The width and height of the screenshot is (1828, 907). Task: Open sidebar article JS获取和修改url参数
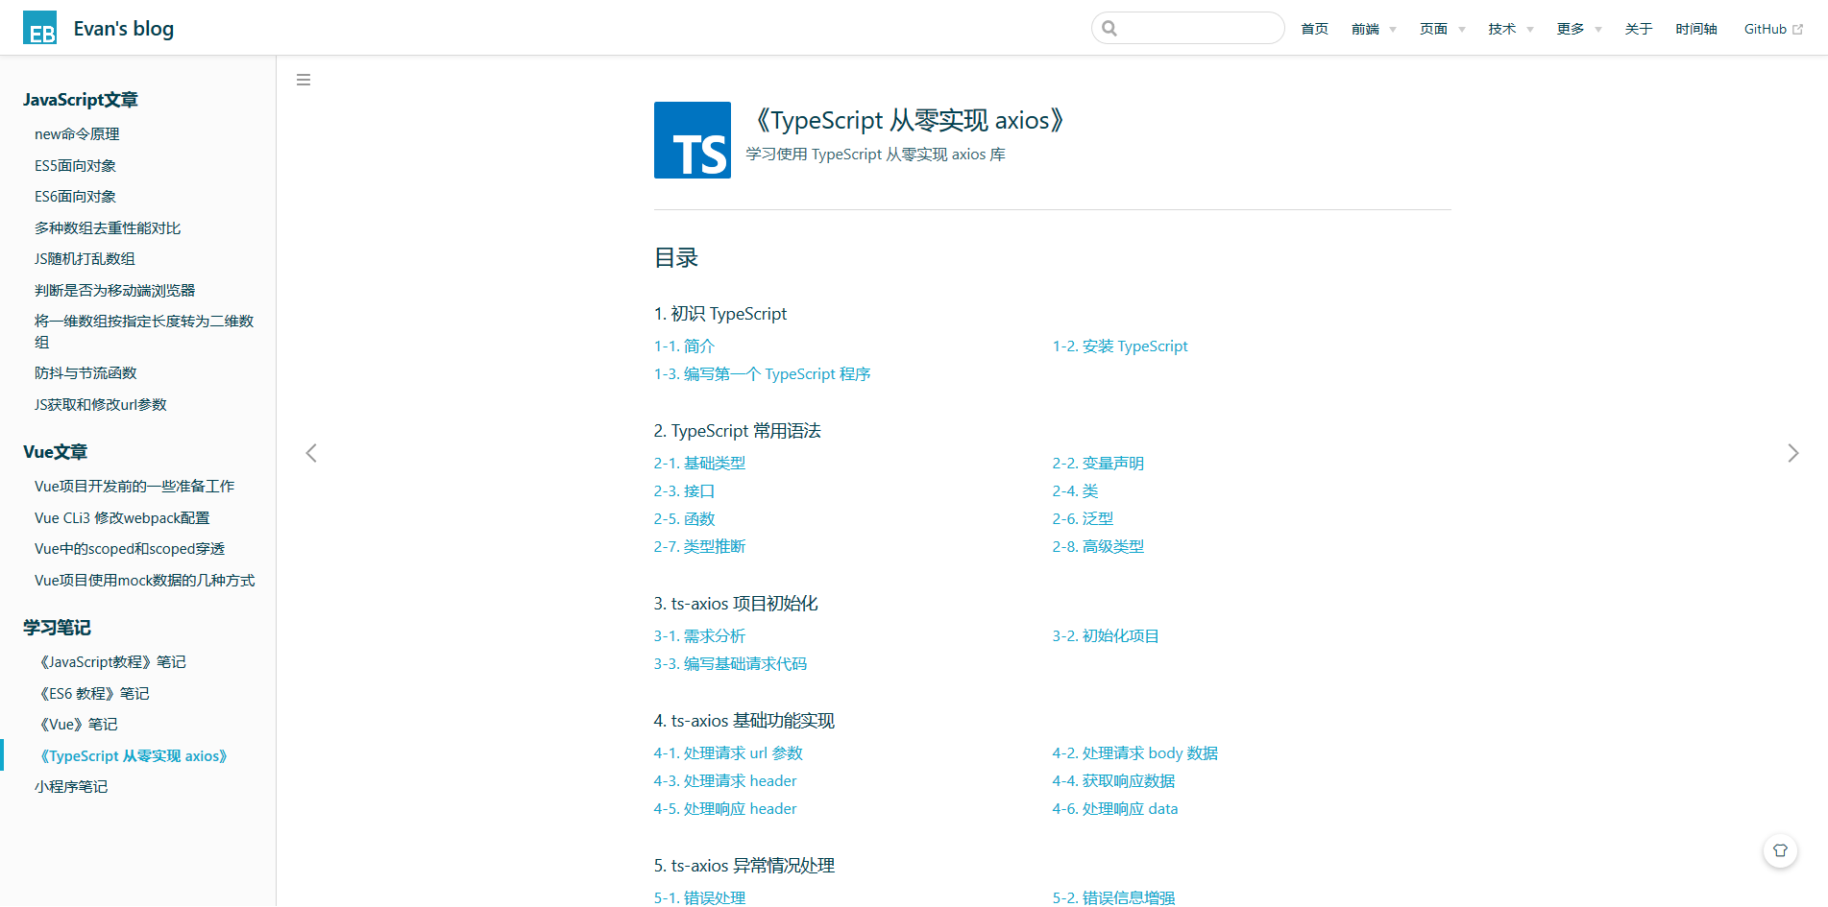click(101, 405)
